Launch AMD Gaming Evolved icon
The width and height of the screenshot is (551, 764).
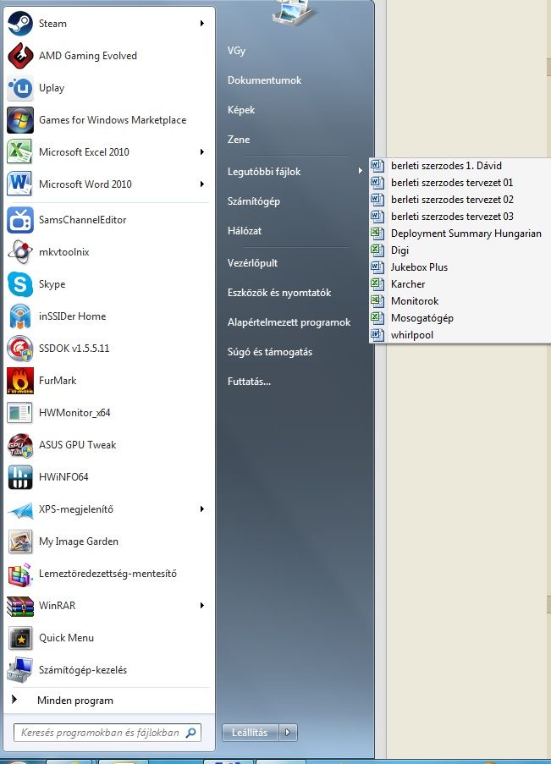20,56
